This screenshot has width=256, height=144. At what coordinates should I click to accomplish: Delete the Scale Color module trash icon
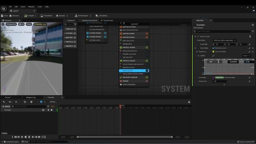click(250, 36)
